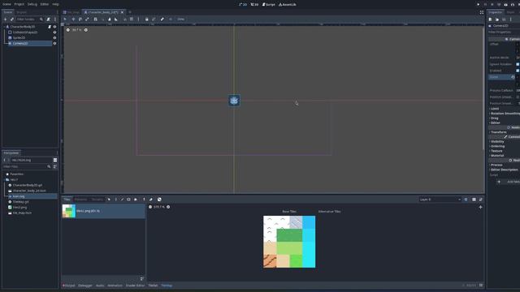Expand the Texture section
This screenshot has width=520, height=292.
pyautogui.click(x=496, y=151)
